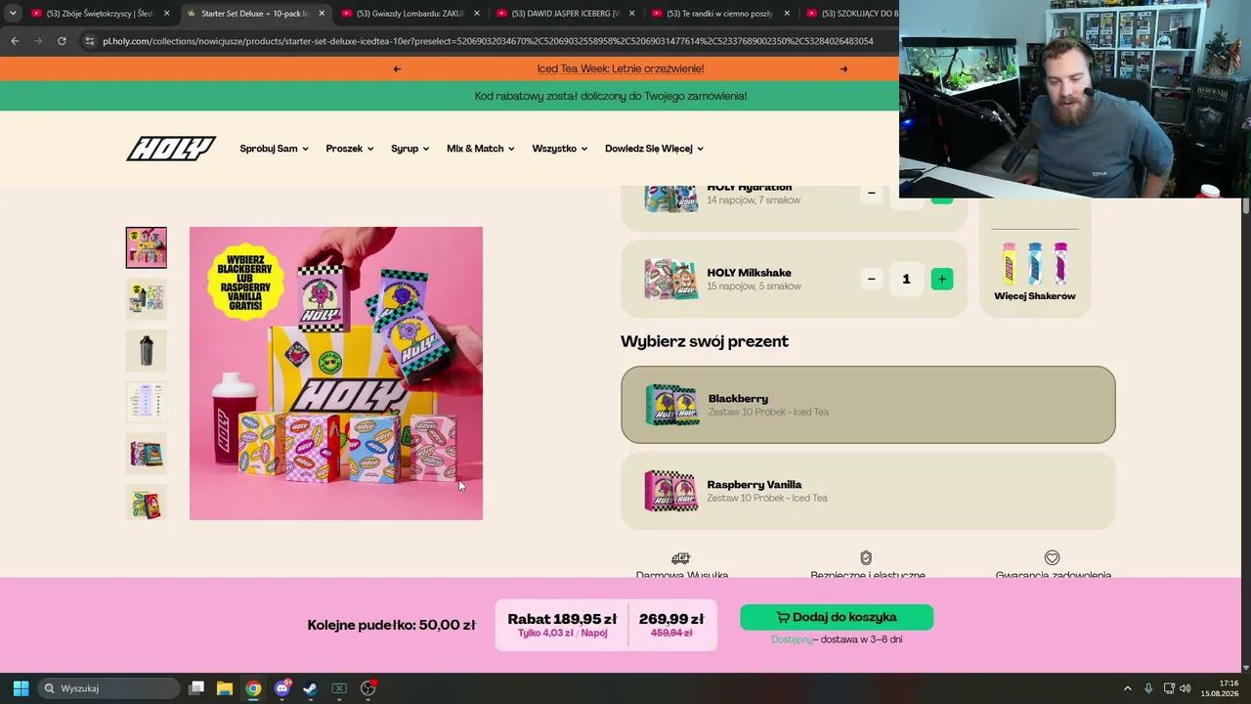Open Steam from the taskbar
Image resolution: width=1251 pixels, height=704 pixels.
pos(310,688)
